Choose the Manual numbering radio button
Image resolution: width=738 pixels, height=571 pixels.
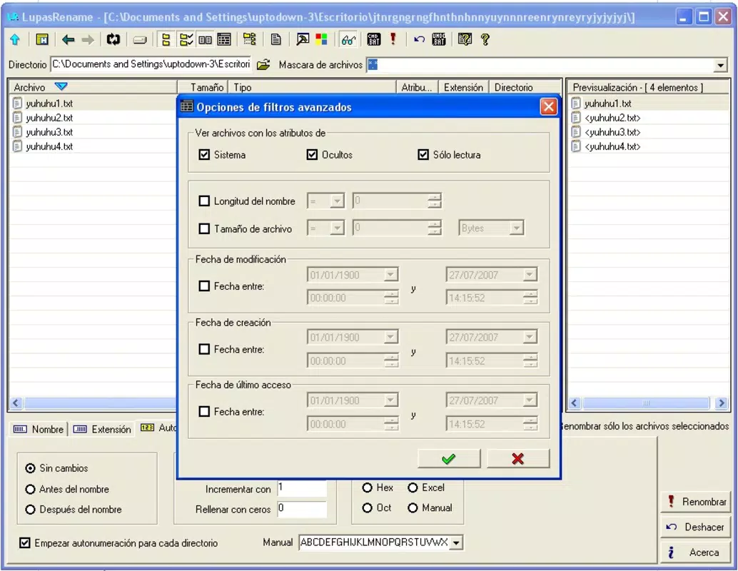pos(413,508)
